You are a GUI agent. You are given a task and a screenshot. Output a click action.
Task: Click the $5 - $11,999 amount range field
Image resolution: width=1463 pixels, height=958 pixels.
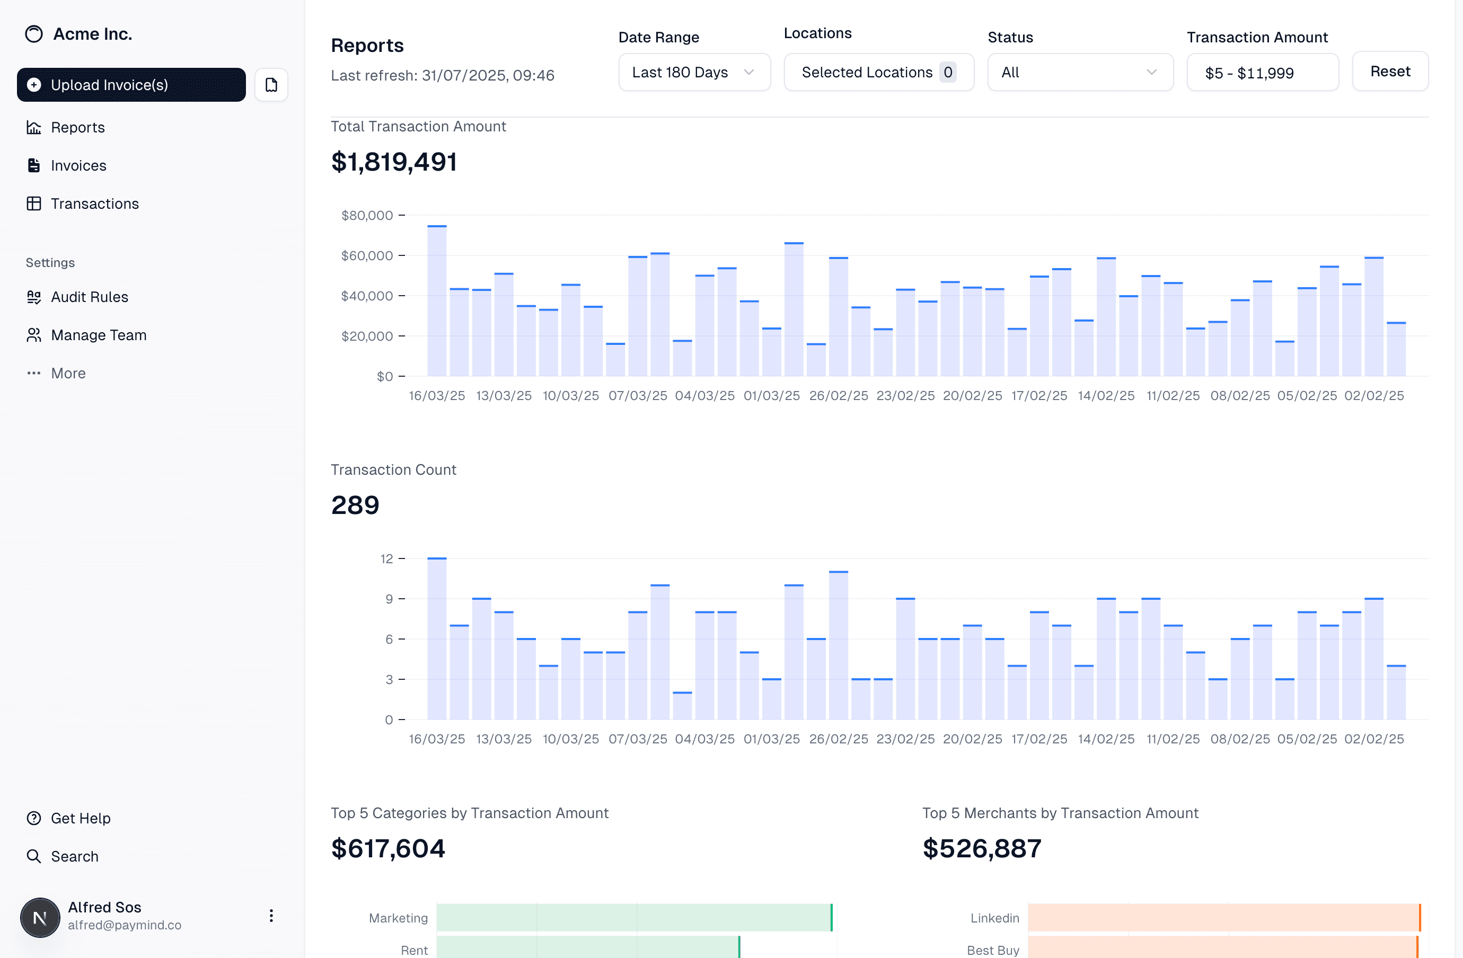(1262, 73)
